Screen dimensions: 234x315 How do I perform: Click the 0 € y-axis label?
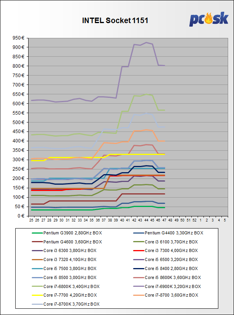[x=21, y=216]
